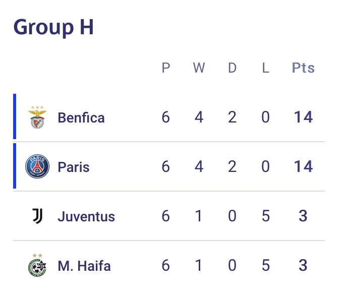This screenshot has height=299, width=341.
Task: Select the Juventus team name
Action: [x=86, y=217]
